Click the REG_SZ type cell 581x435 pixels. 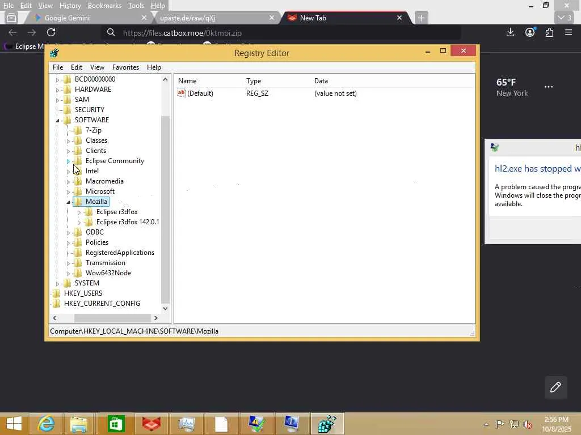[x=257, y=93]
